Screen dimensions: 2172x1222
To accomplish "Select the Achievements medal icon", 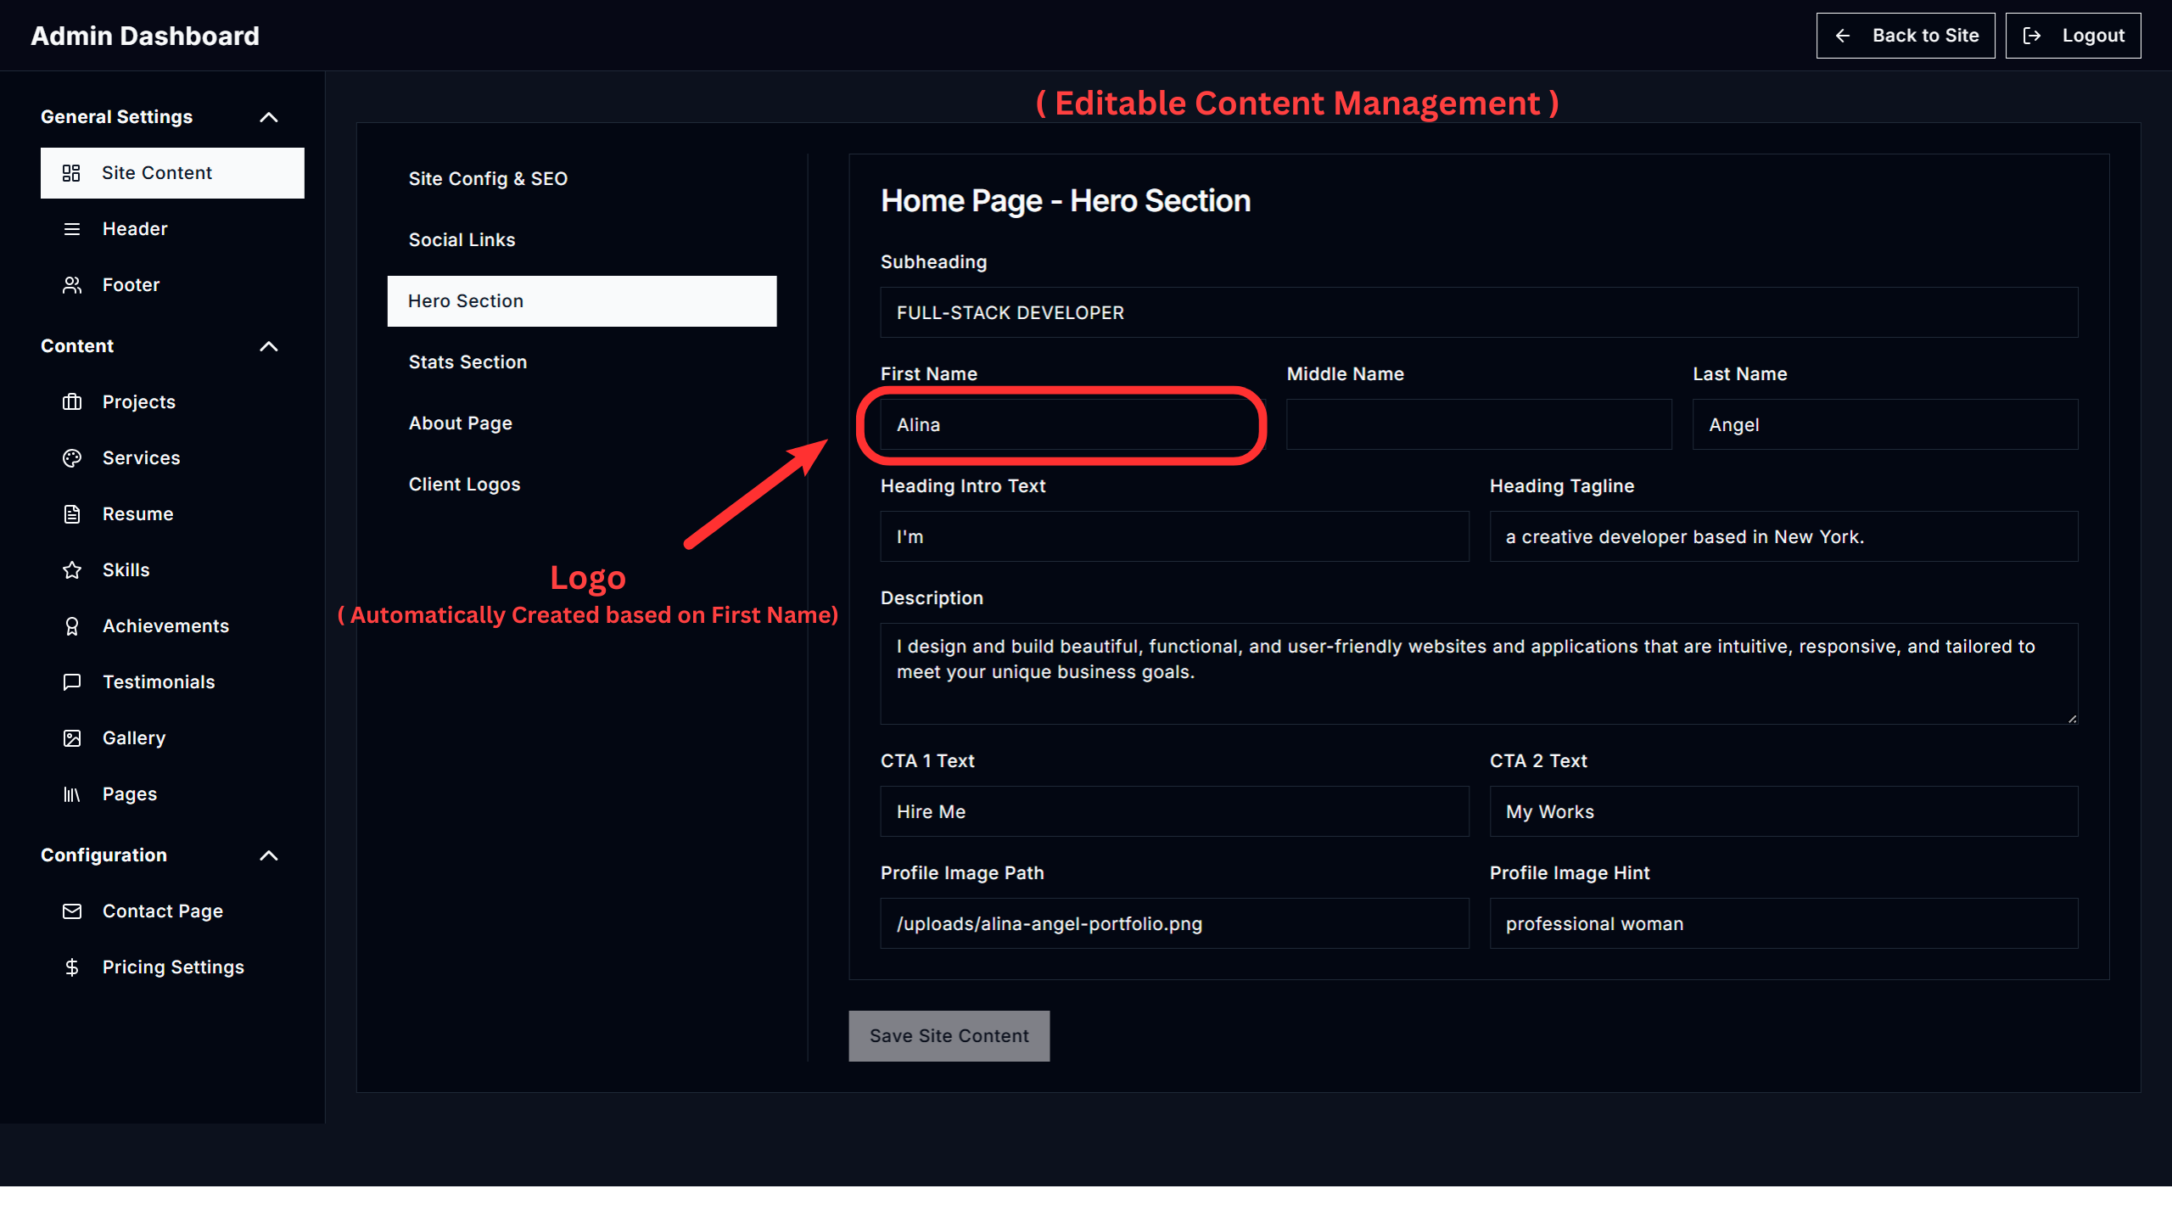I will pos(72,625).
